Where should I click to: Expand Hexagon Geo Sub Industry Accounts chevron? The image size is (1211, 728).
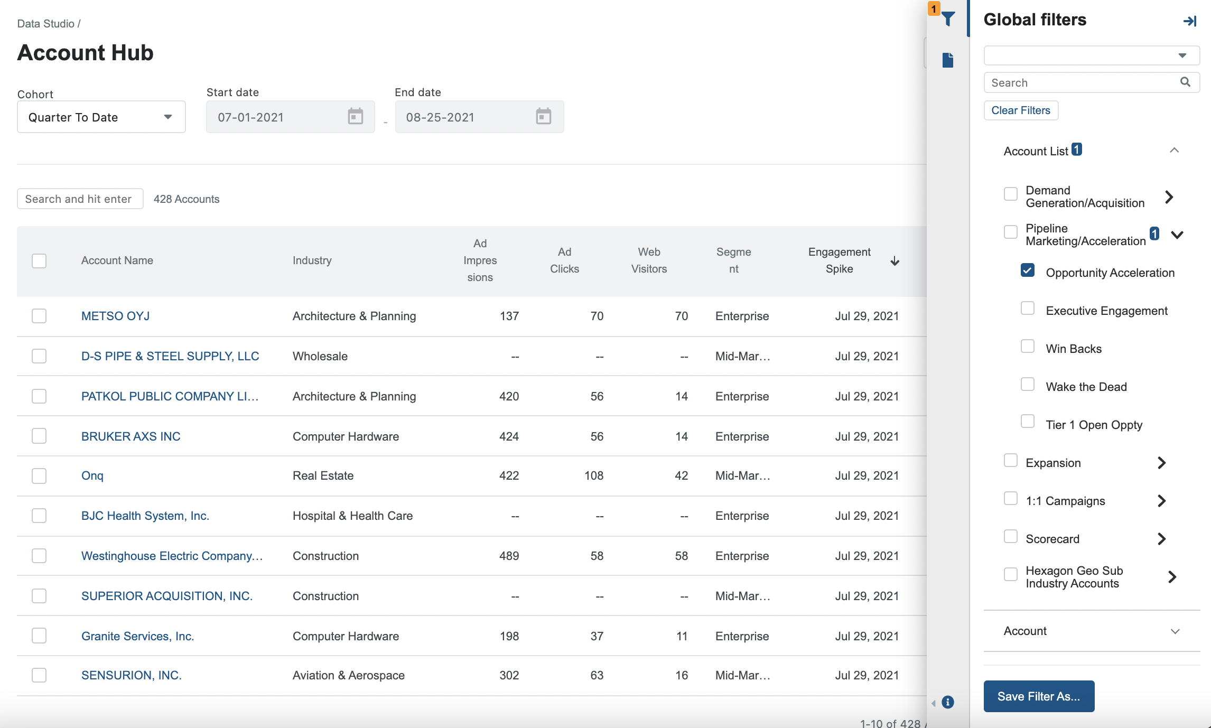(x=1172, y=577)
